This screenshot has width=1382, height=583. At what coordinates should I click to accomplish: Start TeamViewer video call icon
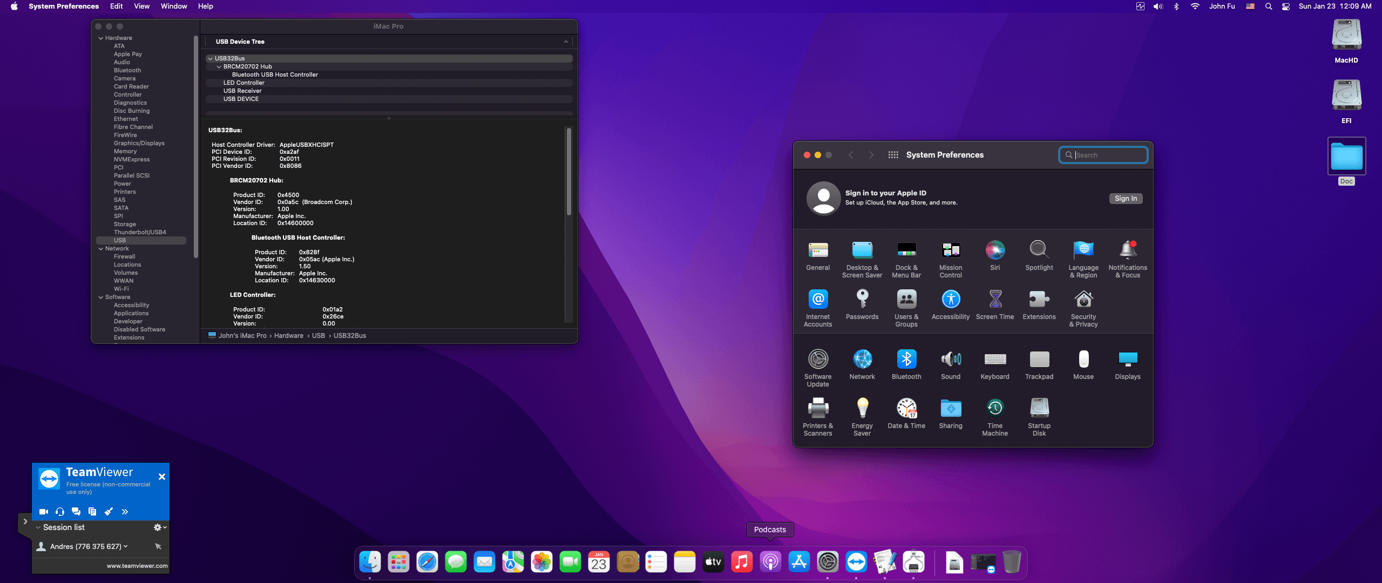click(x=44, y=512)
